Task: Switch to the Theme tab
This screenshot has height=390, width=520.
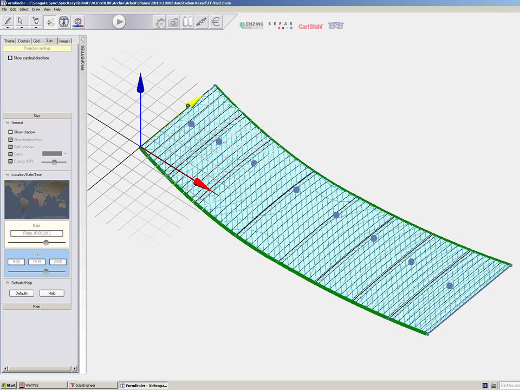Action: click(9, 41)
